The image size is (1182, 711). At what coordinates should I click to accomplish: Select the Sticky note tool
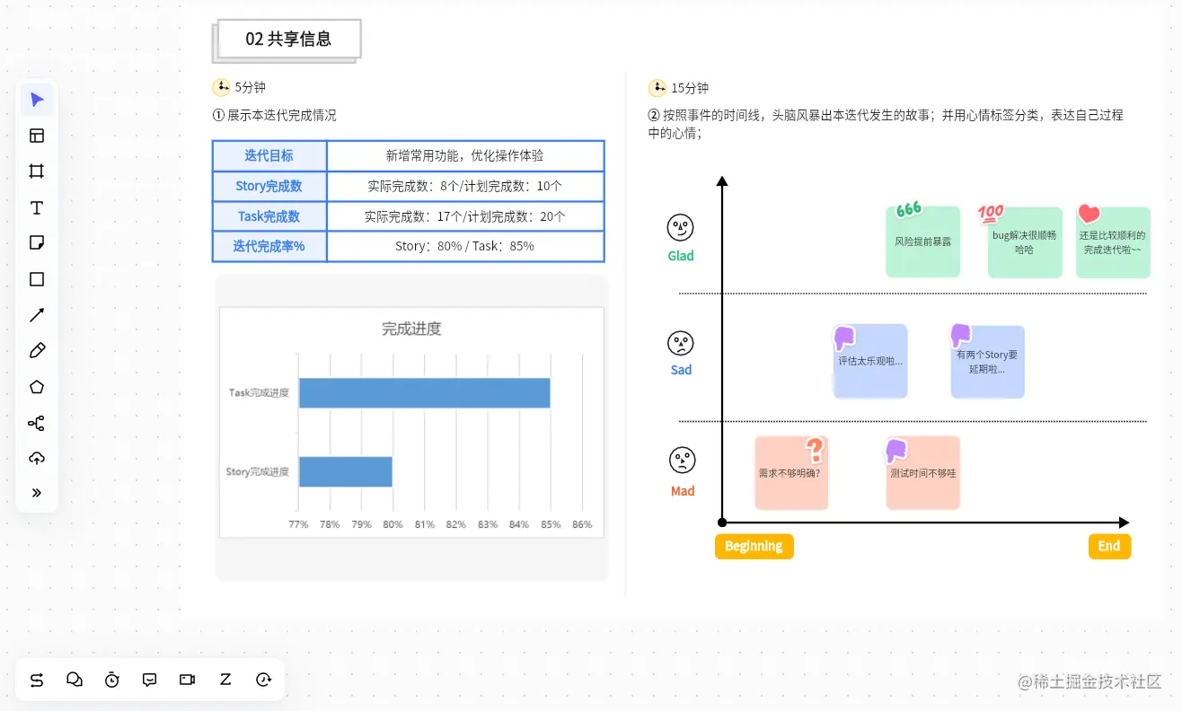tap(37, 243)
